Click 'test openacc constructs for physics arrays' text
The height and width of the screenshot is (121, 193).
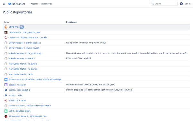tap(86, 43)
